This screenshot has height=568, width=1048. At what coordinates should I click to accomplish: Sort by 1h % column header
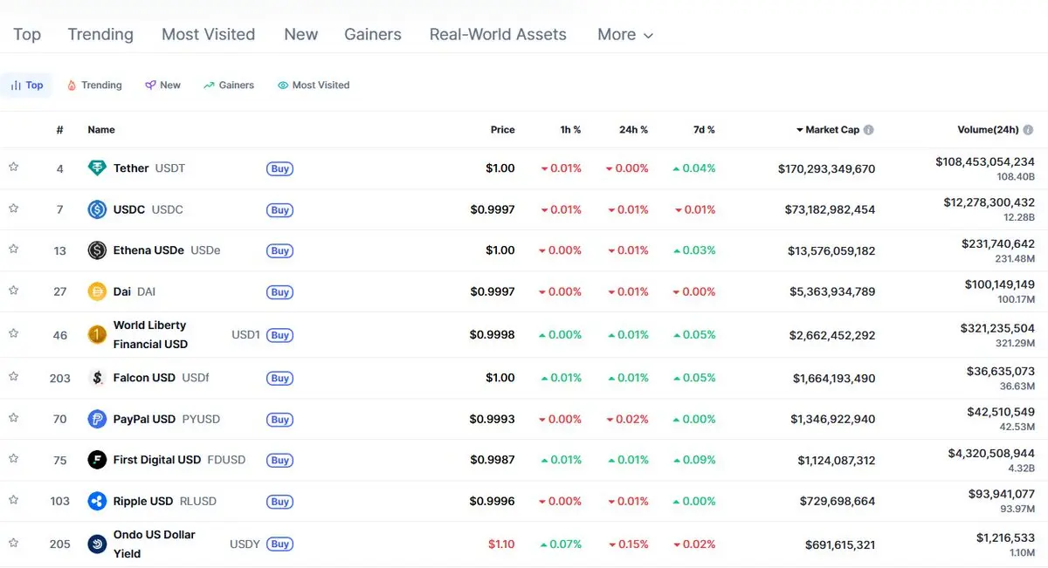point(571,130)
